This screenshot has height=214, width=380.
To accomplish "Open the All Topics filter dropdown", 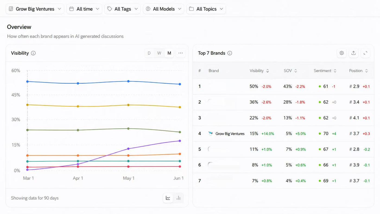I will pyautogui.click(x=206, y=9).
